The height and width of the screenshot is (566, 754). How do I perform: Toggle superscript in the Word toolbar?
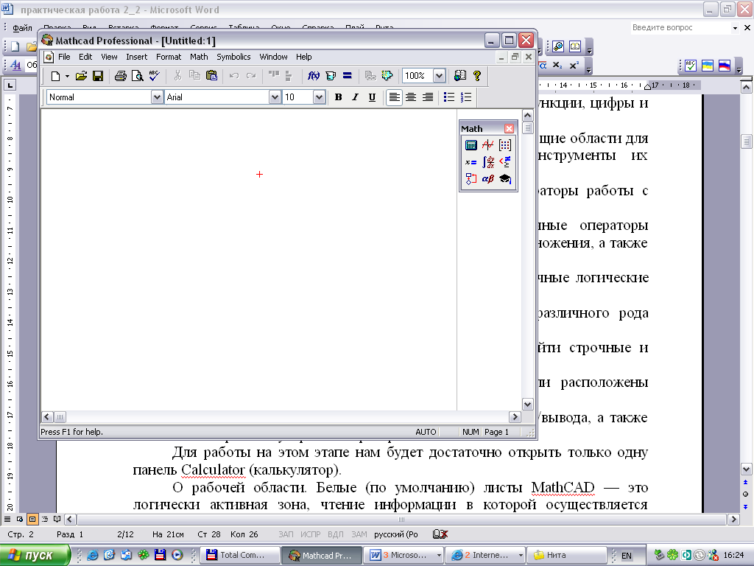tap(574, 66)
